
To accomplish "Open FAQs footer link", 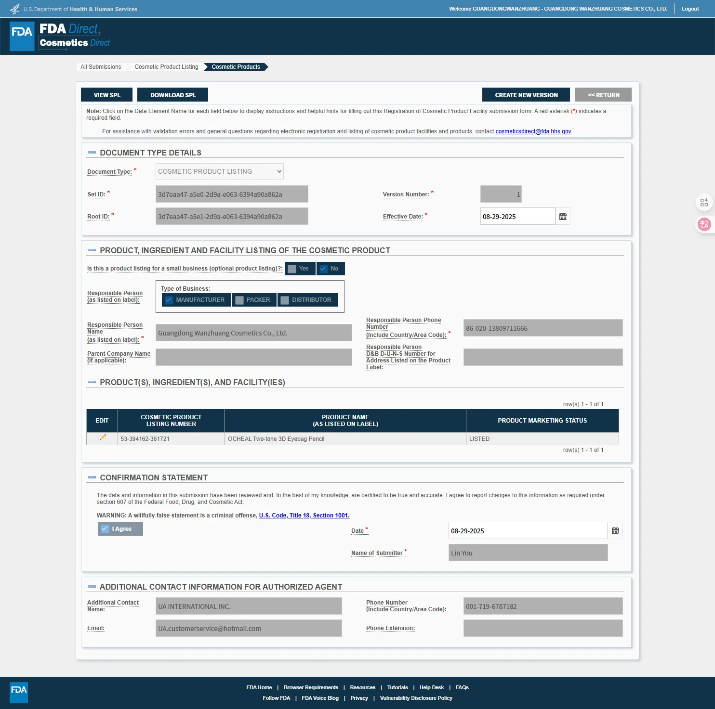I will point(462,687).
